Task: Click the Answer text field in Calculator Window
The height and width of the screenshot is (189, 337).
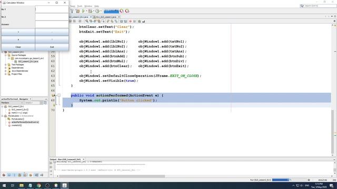Action: [x=52, y=25]
